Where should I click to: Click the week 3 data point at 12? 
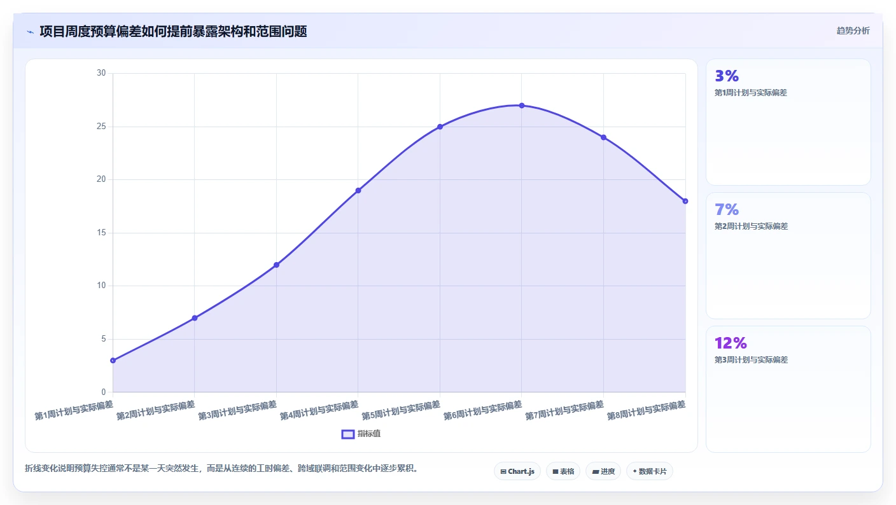[276, 265]
